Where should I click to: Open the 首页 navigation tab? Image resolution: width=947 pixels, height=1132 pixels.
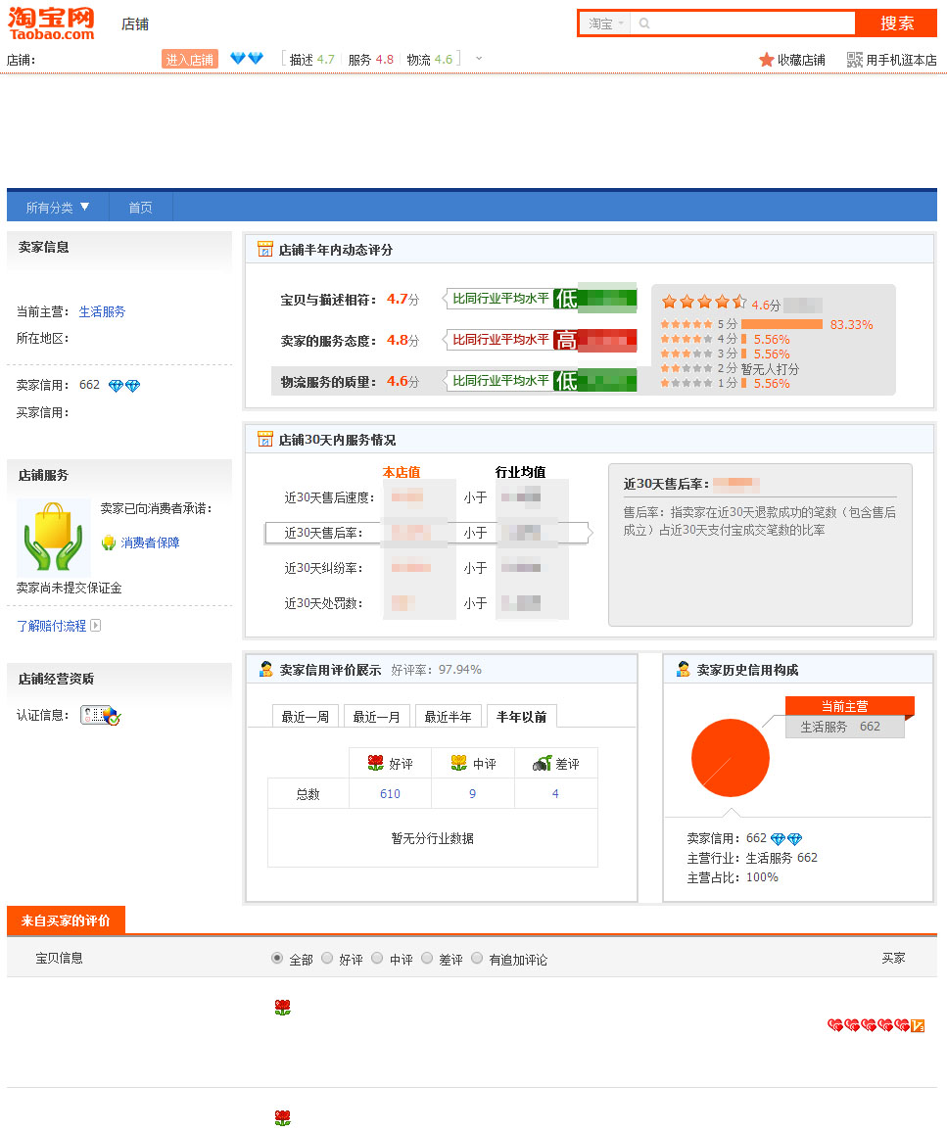(141, 208)
